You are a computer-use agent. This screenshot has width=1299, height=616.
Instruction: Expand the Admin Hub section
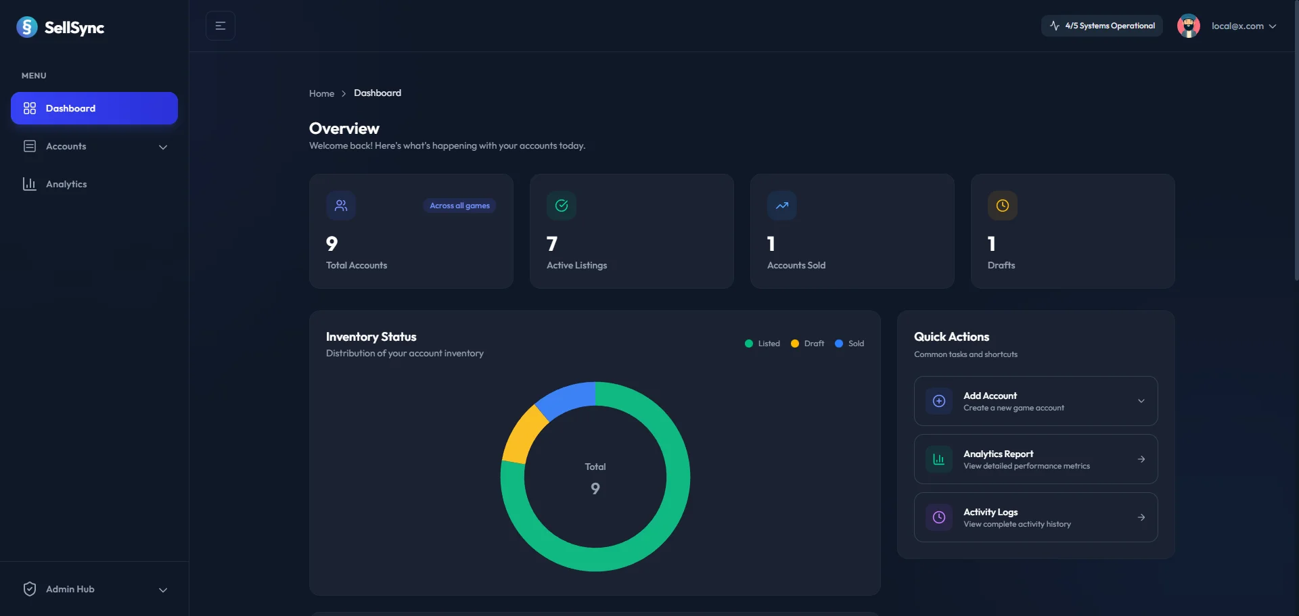(162, 589)
